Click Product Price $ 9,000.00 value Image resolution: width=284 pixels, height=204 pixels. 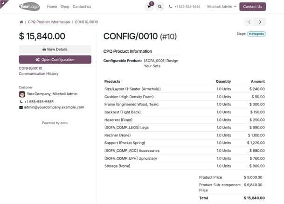pos(253,177)
